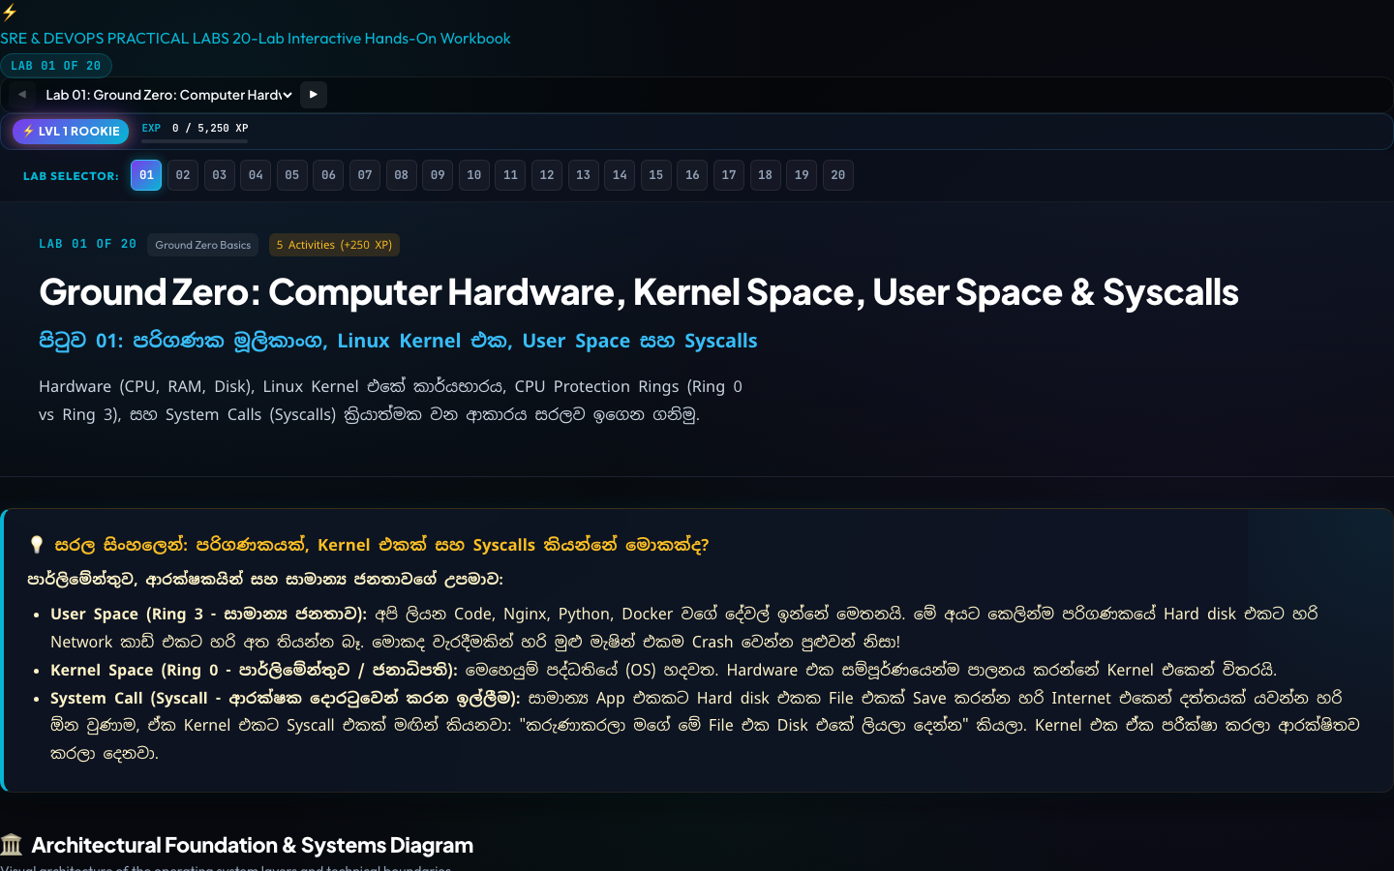Viewport: 1394px width, 871px height.
Task: Select lab 10 in lab selector
Action: pos(474,175)
